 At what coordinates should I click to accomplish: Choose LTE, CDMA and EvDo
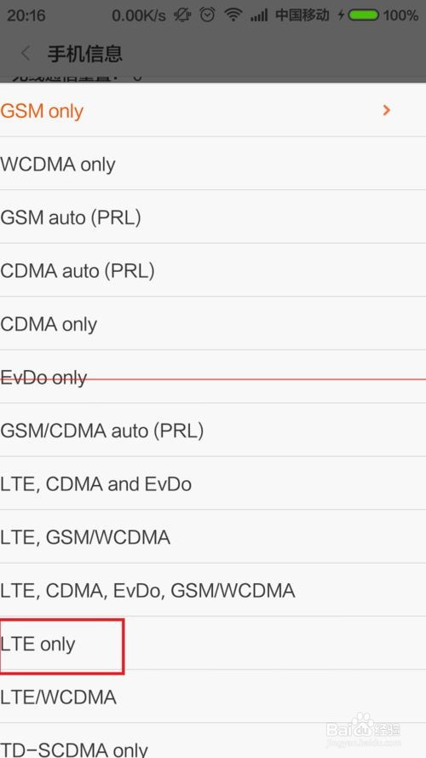(x=213, y=483)
